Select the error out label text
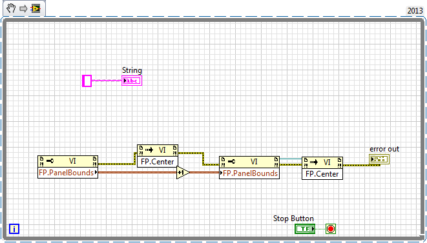The height and width of the screenshot is (243, 427). 384,149
